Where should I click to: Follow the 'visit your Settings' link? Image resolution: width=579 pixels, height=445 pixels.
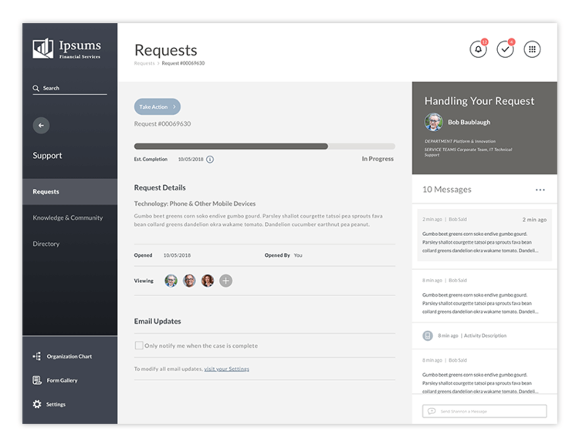pyautogui.click(x=226, y=369)
